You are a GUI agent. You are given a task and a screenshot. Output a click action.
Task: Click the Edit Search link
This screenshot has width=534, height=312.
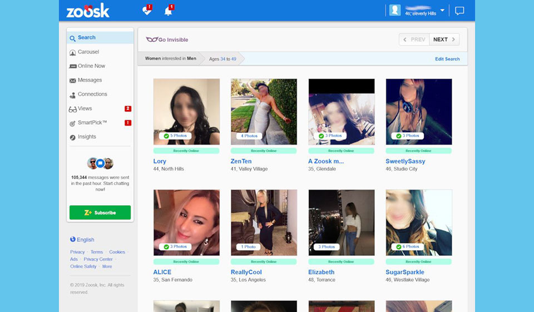[447, 59]
